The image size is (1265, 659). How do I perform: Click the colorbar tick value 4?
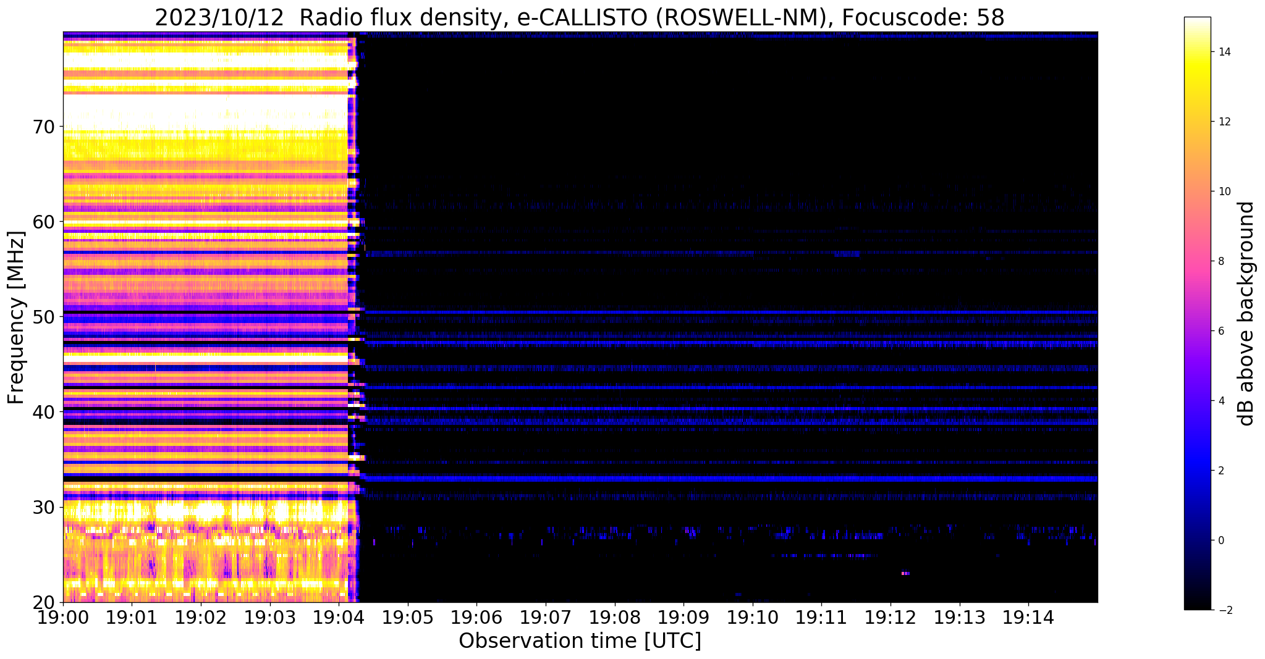tap(1221, 401)
